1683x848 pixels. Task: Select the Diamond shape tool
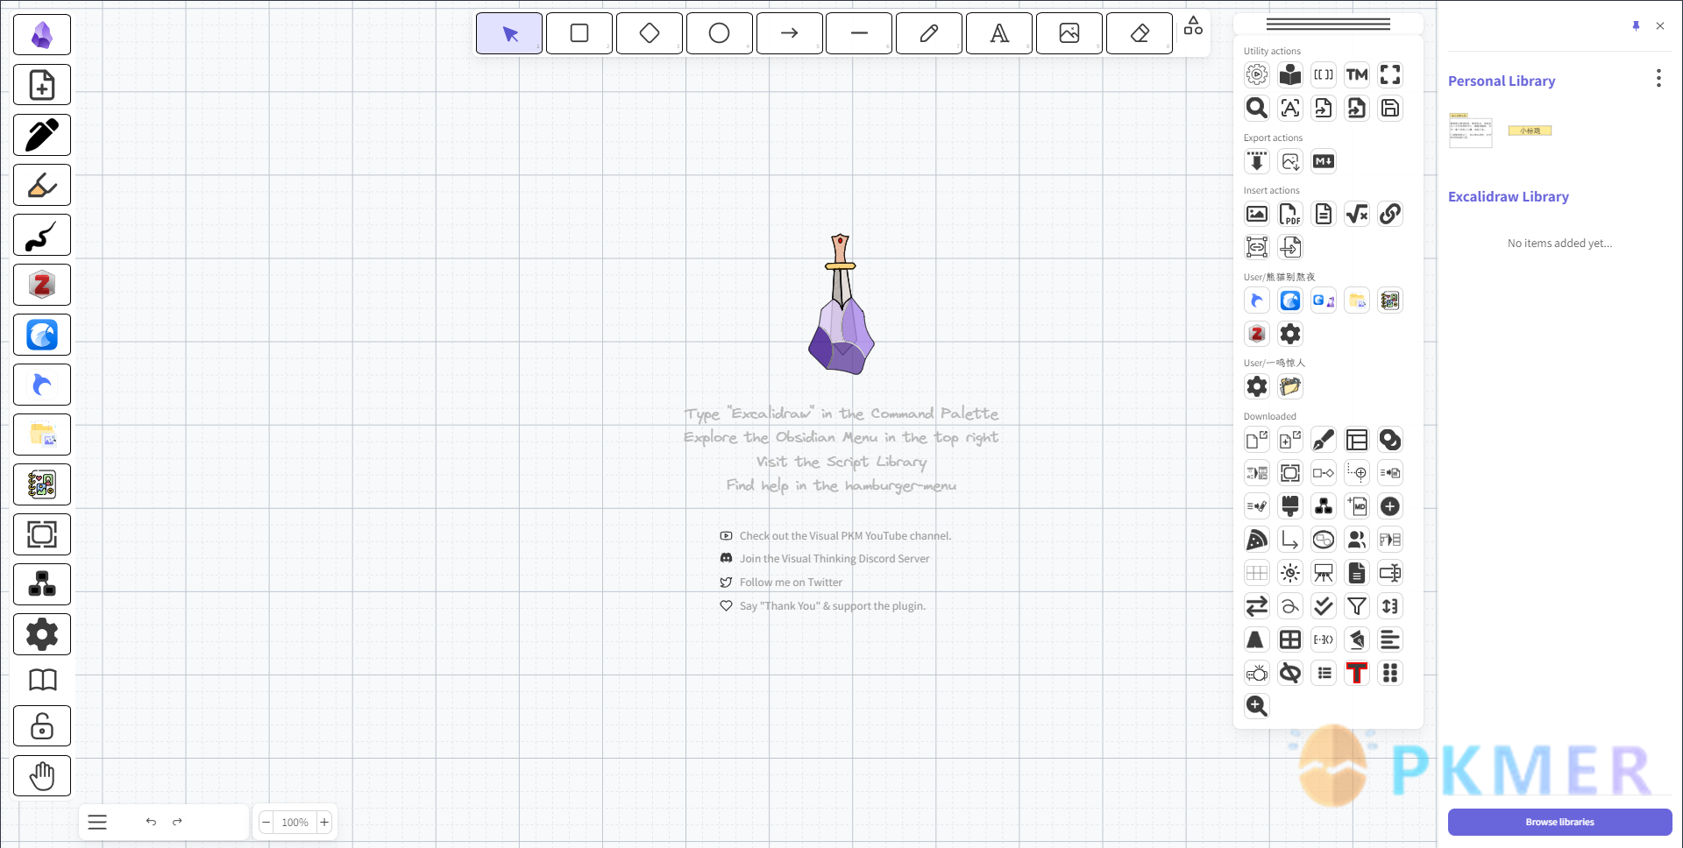click(649, 33)
